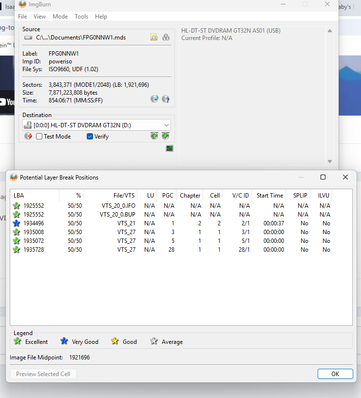This screenshot has height=398, width=361.
Task: Click the green up arrow tray icon
Action: tap(154, 137)
